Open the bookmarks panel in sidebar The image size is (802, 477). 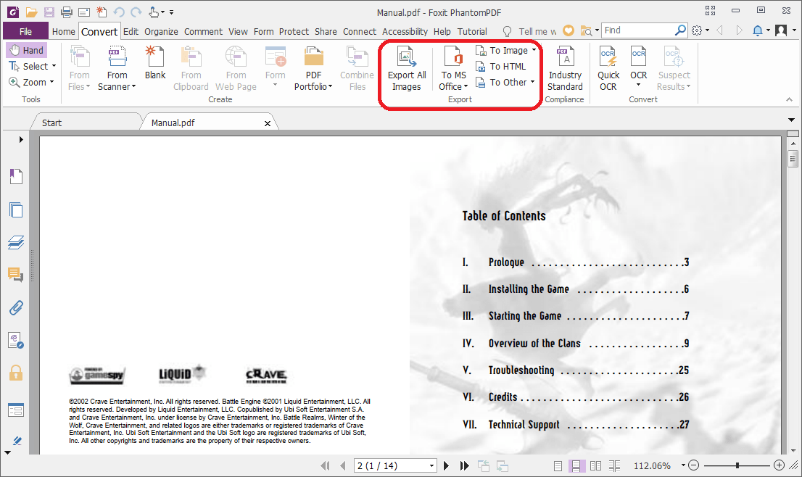[x=15, y=176]
